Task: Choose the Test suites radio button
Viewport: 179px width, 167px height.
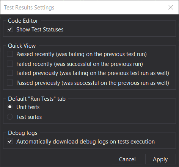Action: 10,117
